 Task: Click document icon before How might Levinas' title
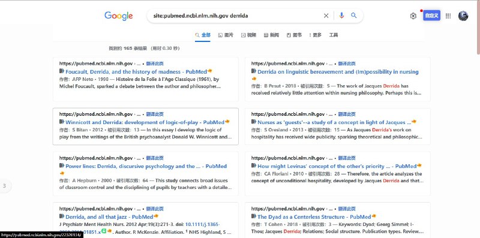pyautogui.click(x=254, y=166)
